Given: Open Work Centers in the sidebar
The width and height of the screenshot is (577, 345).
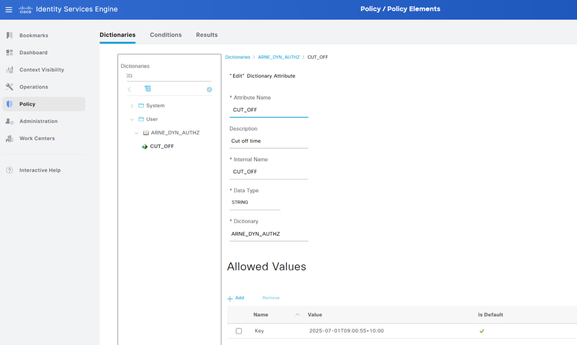Looking at the screenshot, I should pyautogui.click(x=37, y=138).
